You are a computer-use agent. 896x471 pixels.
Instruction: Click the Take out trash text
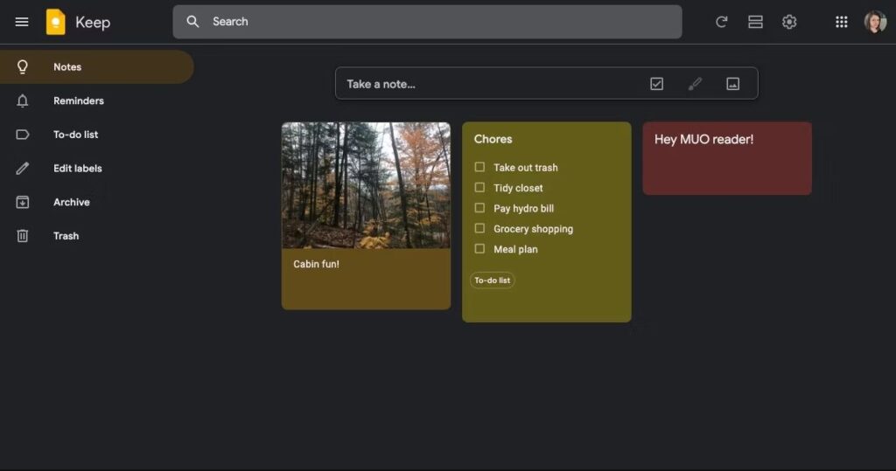coord(525,167)
